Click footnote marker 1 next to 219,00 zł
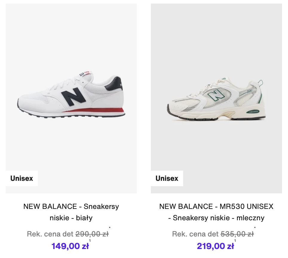Viewport: 288px width, 258px height. point(235,241)
